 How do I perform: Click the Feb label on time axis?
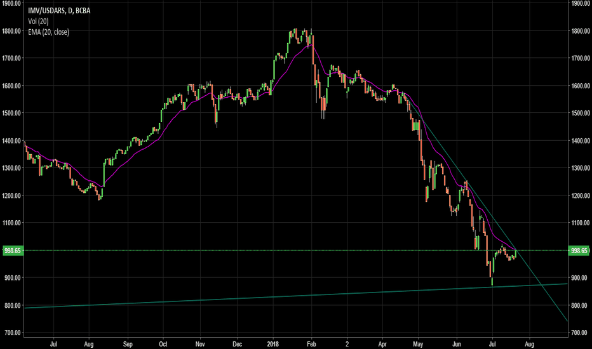pos(311,344)
